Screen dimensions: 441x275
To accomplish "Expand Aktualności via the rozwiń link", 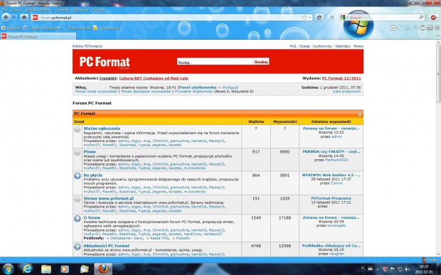I will 107,78.
